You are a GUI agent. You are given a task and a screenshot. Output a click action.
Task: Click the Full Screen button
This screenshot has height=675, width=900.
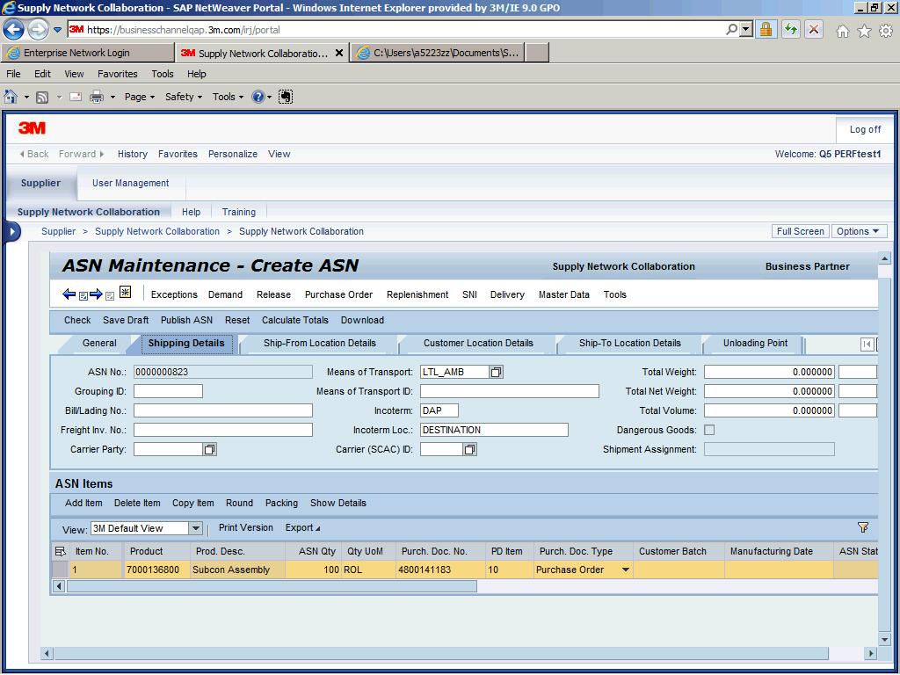[800, 231]
